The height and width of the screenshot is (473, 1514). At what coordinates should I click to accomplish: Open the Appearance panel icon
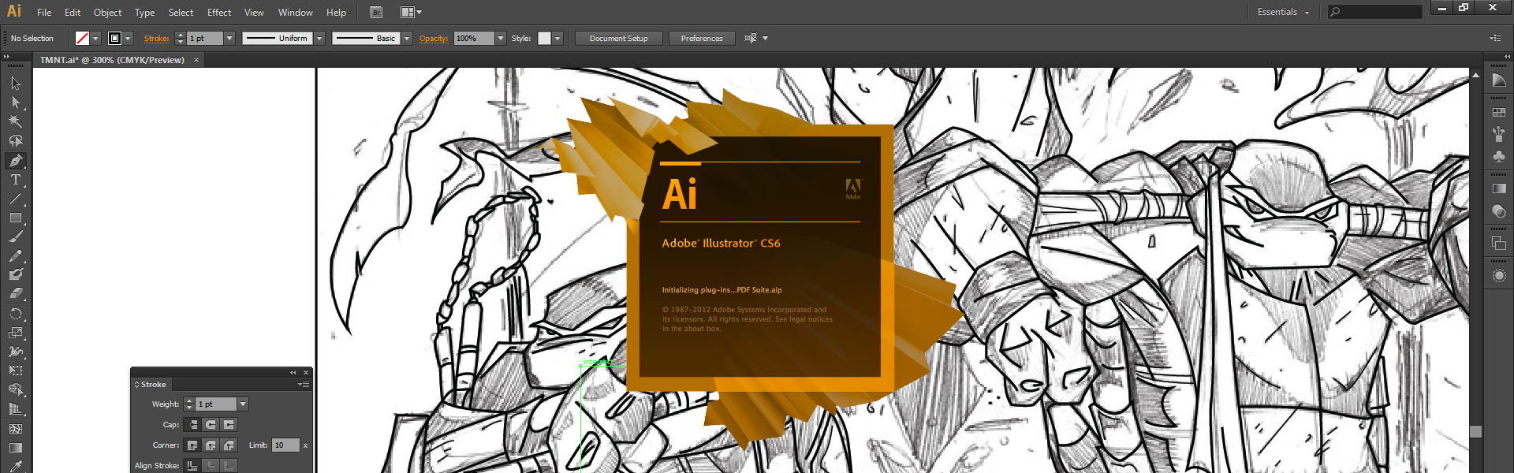tap(1499, 275)
